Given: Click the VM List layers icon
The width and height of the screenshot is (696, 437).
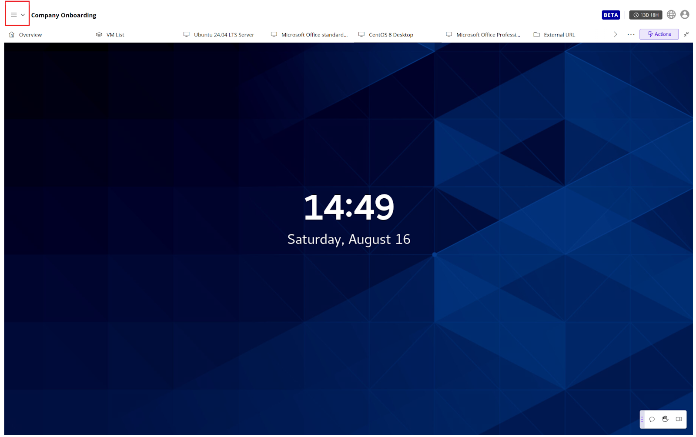Looking at the screenshot, I should 98,34.
